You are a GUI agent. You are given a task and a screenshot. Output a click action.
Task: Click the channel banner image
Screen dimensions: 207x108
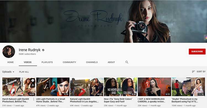(x=104, y=21)
